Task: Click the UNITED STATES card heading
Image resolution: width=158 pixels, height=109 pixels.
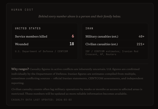Action: [x=28, y=29]
